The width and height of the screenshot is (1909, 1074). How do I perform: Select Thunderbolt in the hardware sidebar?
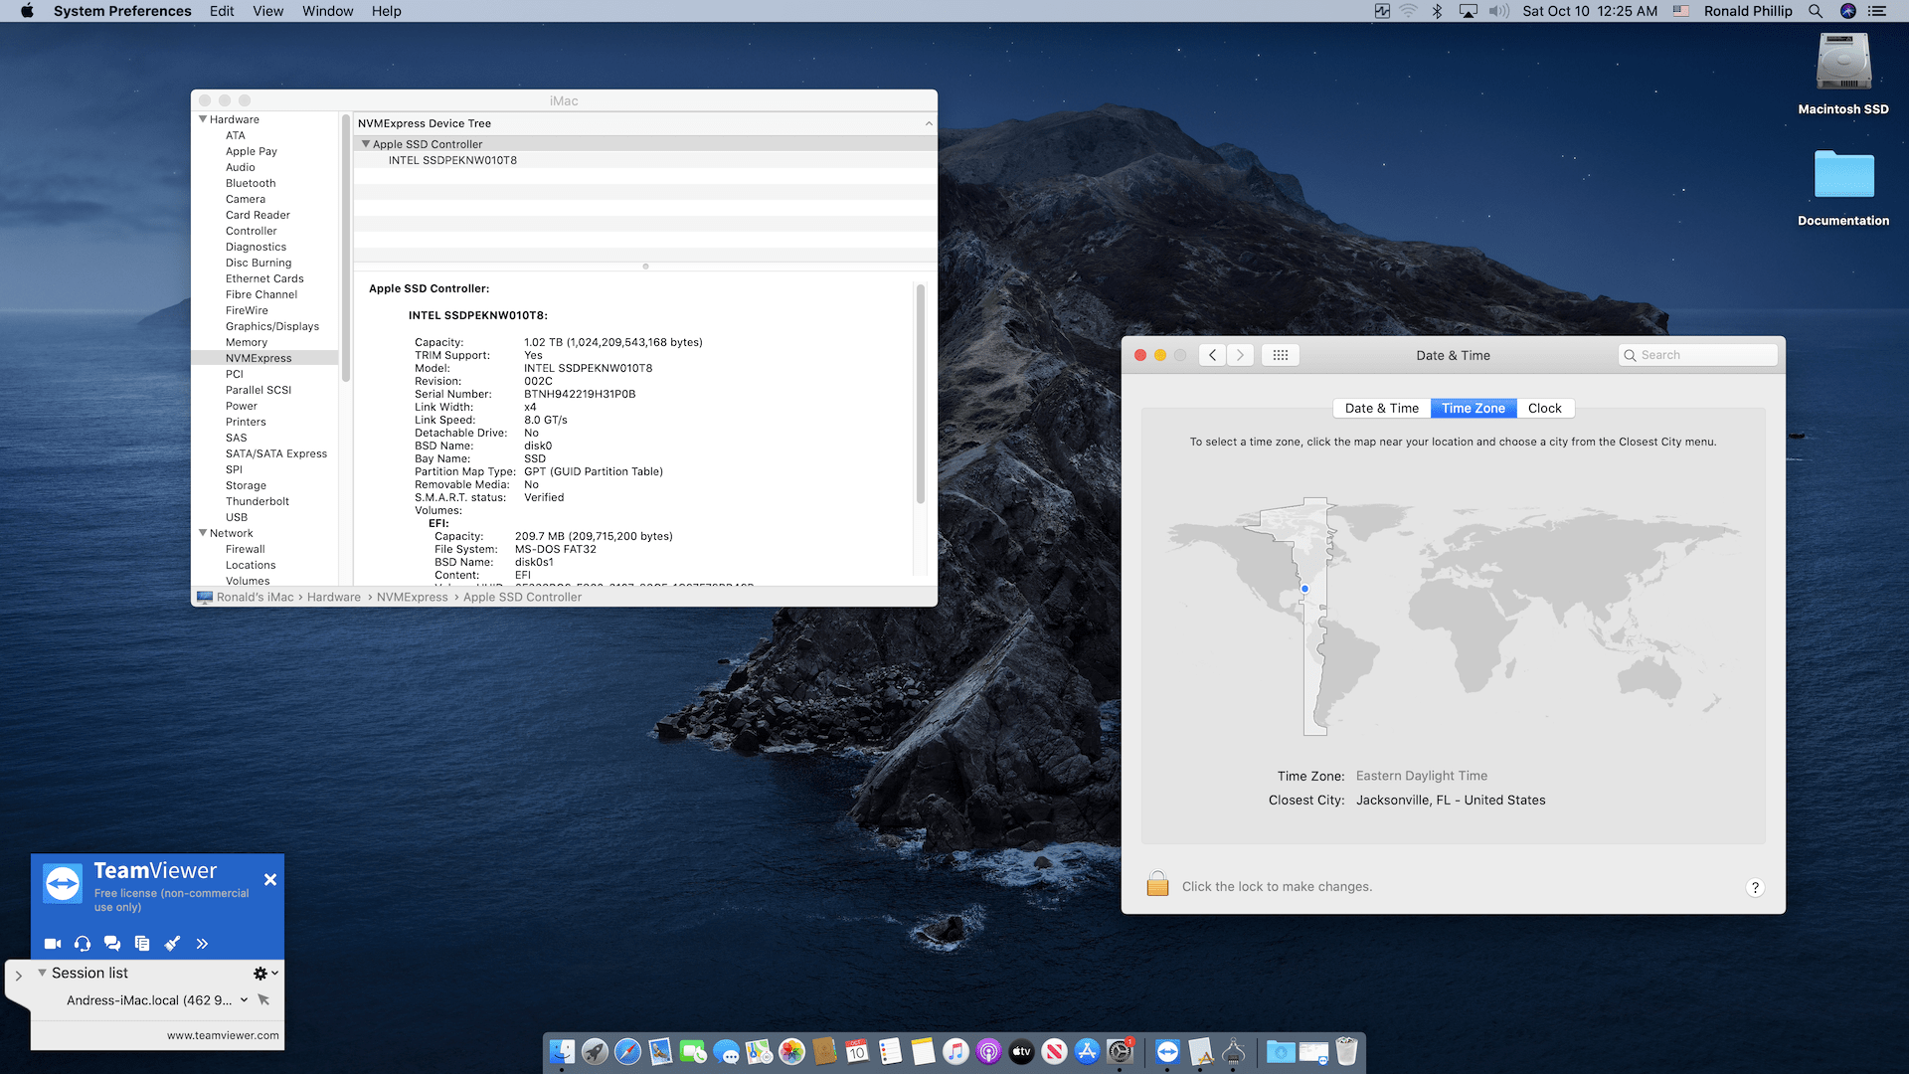coord(257,501)
